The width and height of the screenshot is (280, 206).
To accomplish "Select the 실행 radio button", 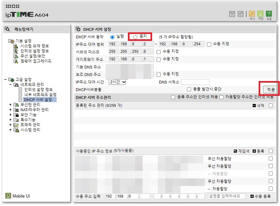I will tap(112, 37).
